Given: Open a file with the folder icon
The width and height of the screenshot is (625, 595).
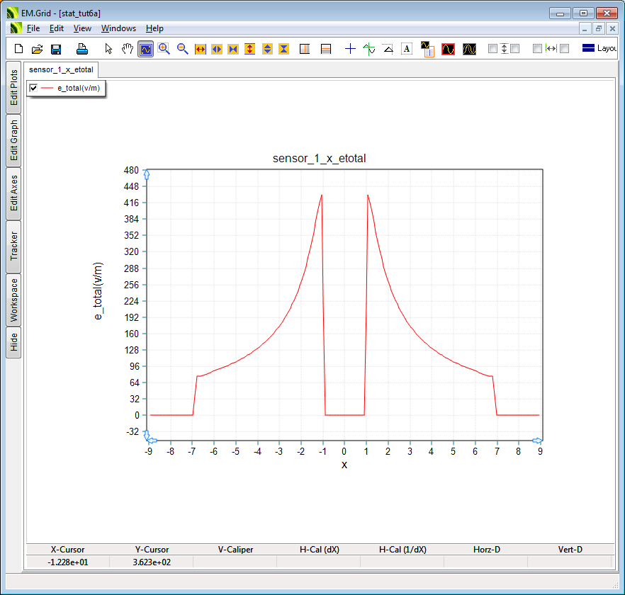Looking at the screenshot, I should coord(37,49).
